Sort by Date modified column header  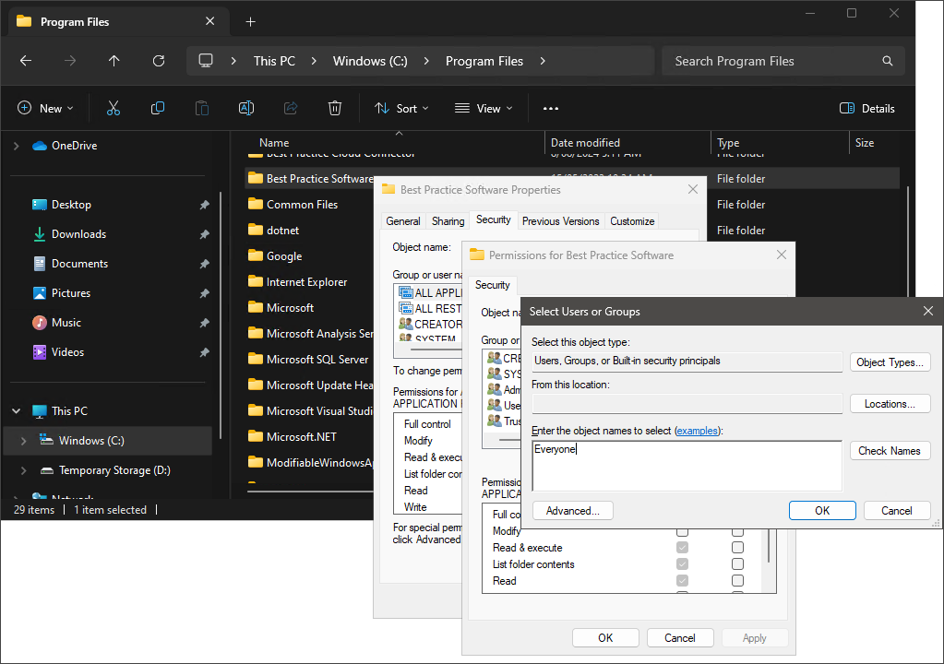pyautogui.click(x=585, y=143)
